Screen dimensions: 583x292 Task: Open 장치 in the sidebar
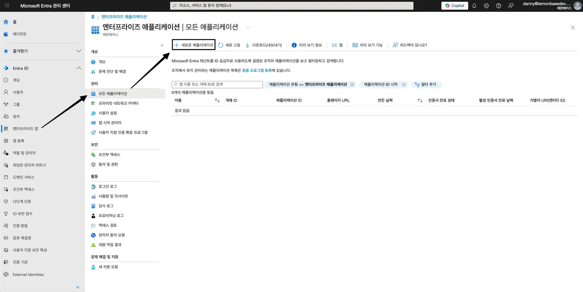pos(16,116)
